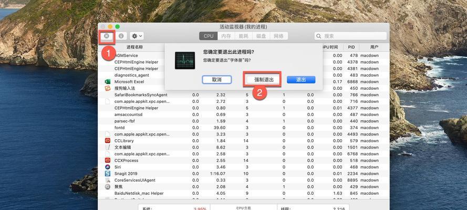Click document icon of com.apple.appkit PID 6768
The height and width of the screenshot is (210, 467).
tap(108, 154)
